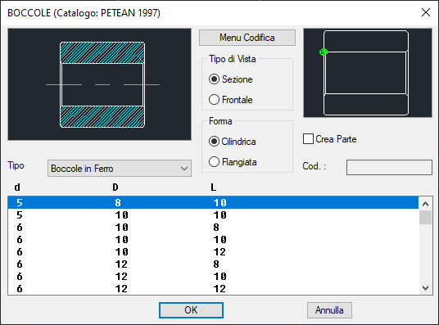
Task: Select the Frontale view option
Action: [x=214, y=100]
